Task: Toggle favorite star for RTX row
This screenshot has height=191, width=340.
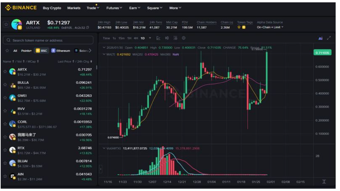Action: (5, 150)
